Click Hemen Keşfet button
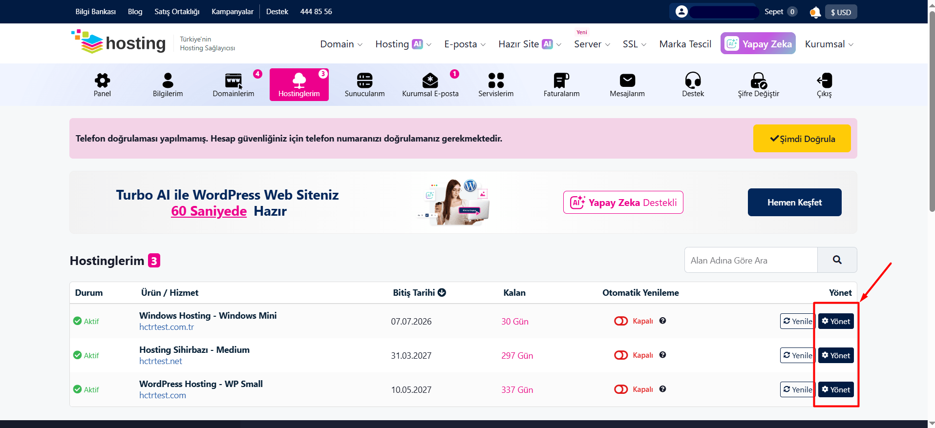 (794, 202)
